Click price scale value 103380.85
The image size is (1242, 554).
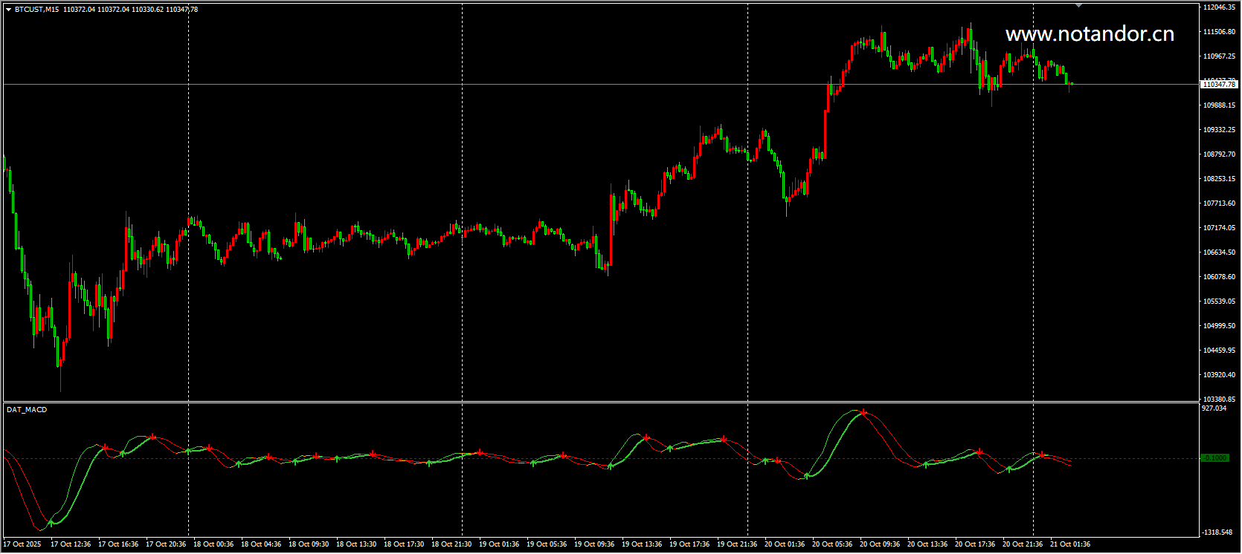[x=1220, y=400]
